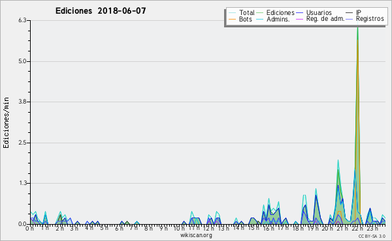The height and width of the screenshot is (241, 392).
Task: Click the magenta Reg. de adm. legend swatch
Action: (299, 19)
